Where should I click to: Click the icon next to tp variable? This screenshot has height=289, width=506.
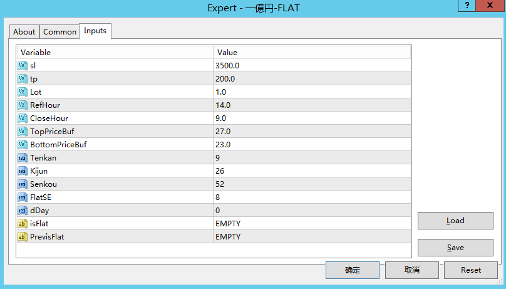[x=22, y=79]
